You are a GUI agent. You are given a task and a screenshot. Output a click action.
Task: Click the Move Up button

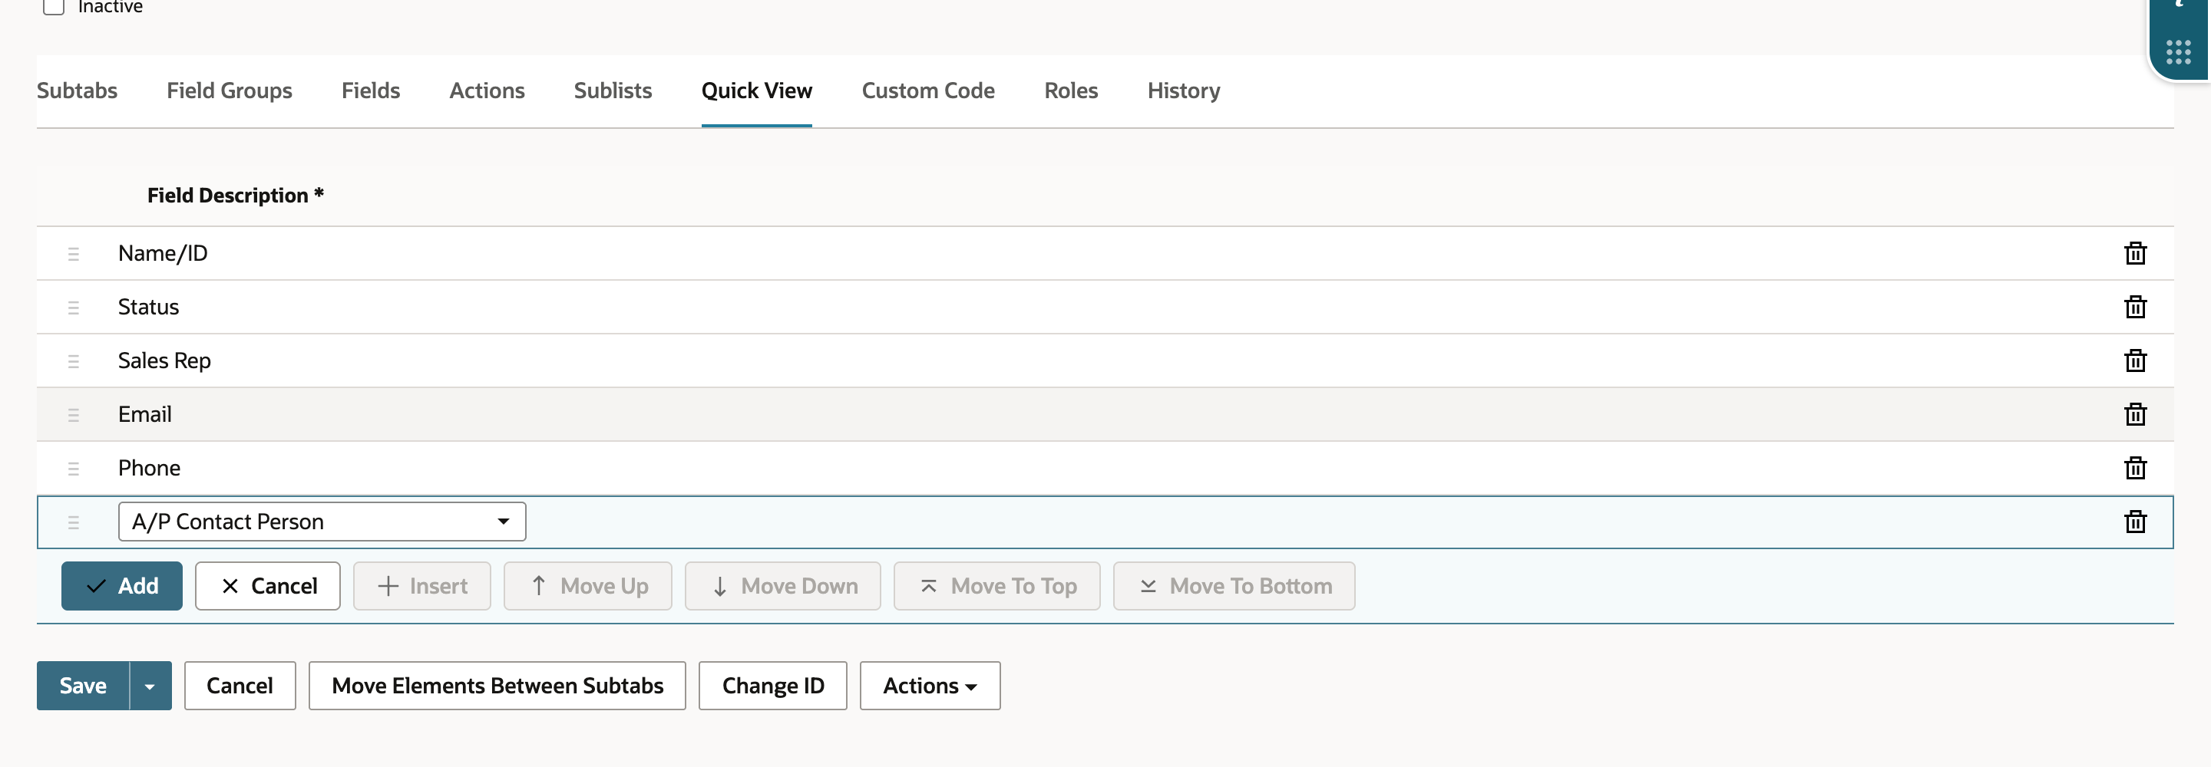click(x=588, y=586)
